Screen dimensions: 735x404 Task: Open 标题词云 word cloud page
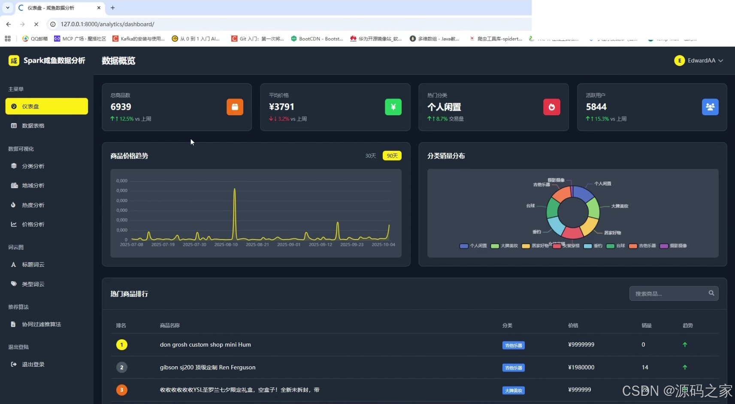point(46,264)
